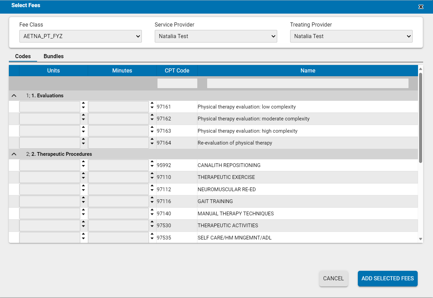Image resolution: width=433 pixels, height=298 pixels.
Task: Click the CPT Code filter field
Action: click(177, 83)
